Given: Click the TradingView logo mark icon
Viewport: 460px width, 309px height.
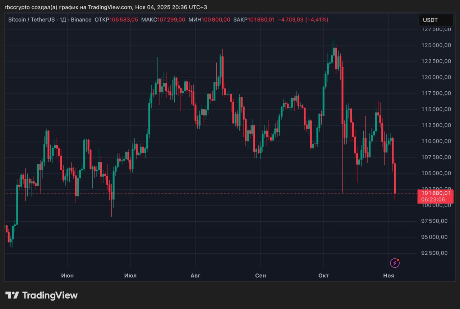Looking at the screenshot, I should [x=12, y=295].
